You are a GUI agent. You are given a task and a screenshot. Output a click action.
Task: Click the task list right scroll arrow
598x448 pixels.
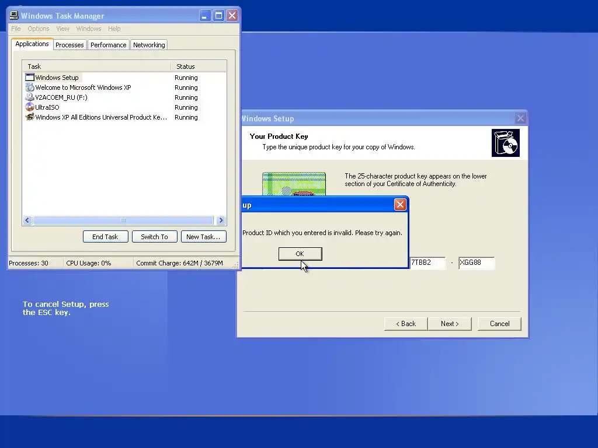[221, 220]
